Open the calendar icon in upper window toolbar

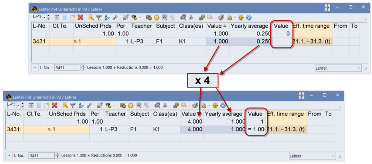pyautogui.click(x=165, y=18)
